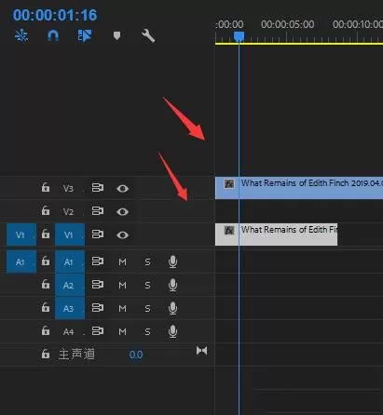Toggle the Snap magnet icon
Screen dimensions: 383x415
coord(53,35)
